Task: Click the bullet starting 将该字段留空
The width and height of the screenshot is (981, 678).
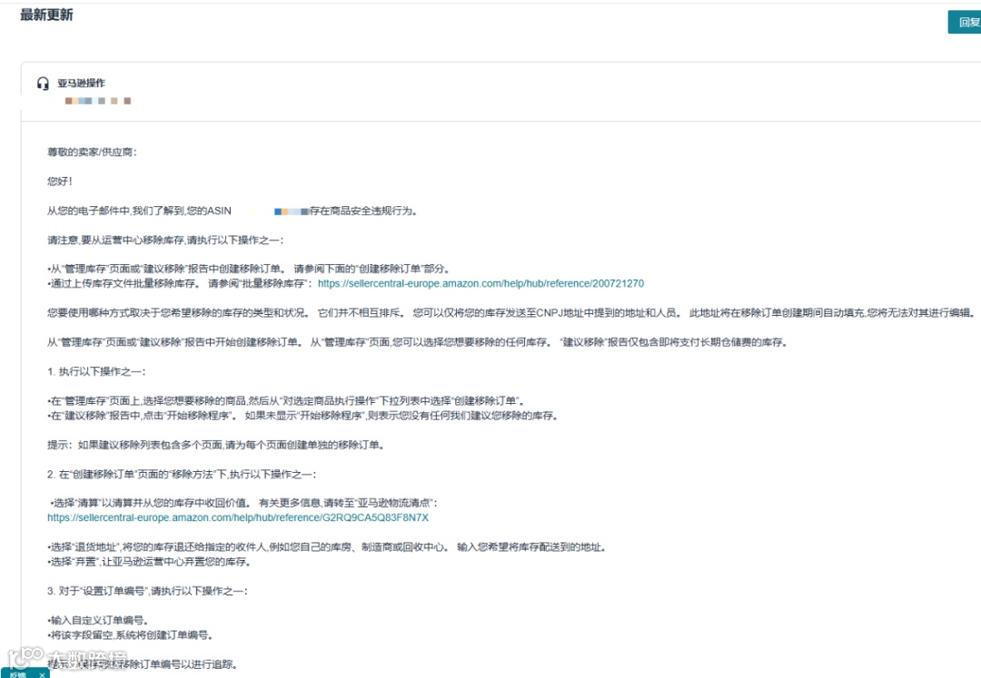Action: [x=130, y=635]
